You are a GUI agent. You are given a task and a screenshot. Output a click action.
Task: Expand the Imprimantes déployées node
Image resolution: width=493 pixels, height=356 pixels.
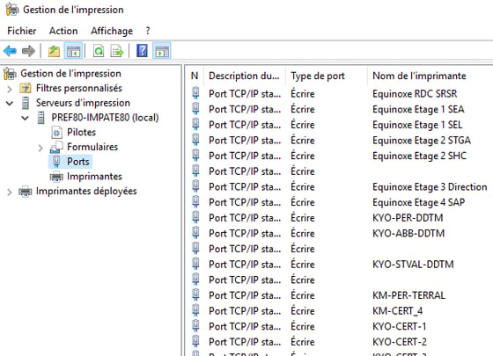(10, 192)
